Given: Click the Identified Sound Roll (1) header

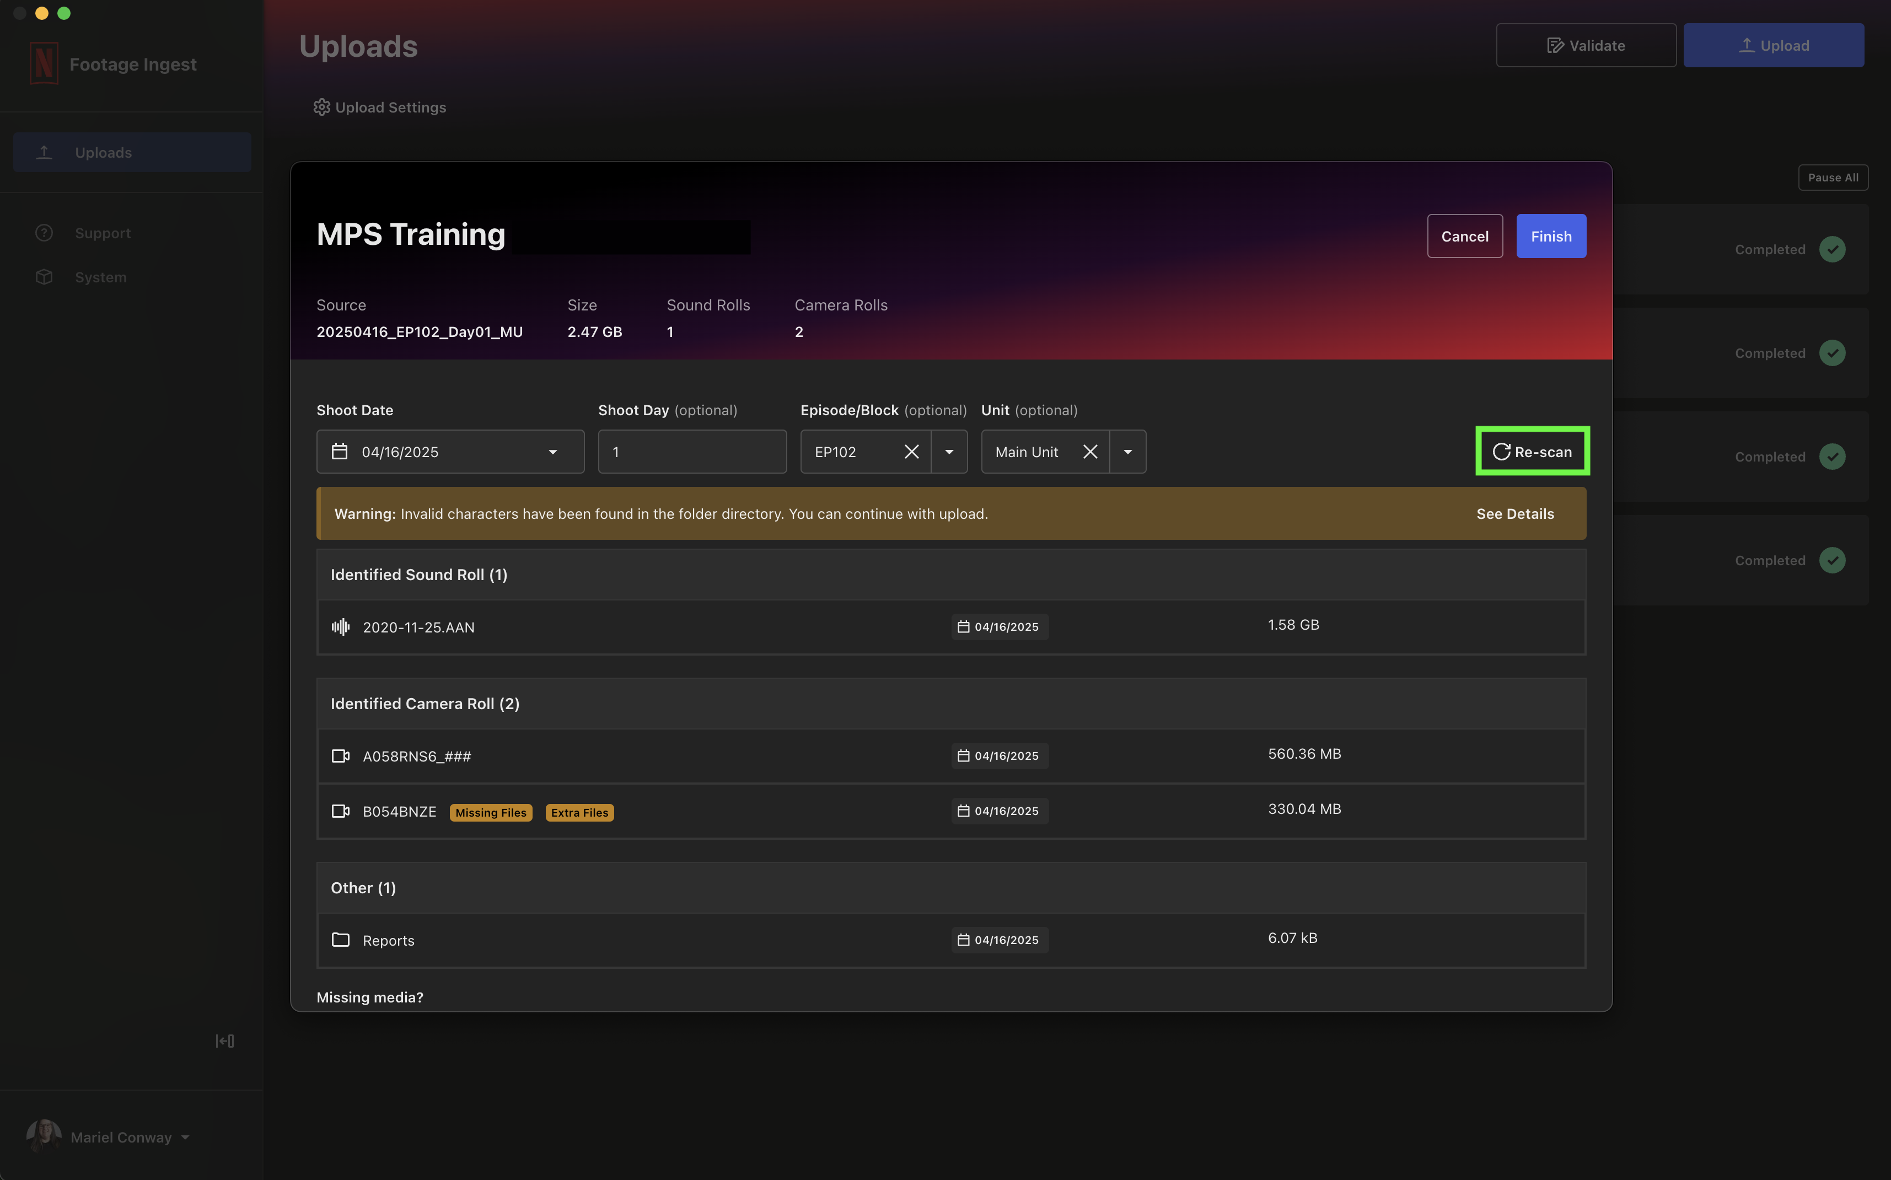Looking at the screenshot, I should [951, 575].
